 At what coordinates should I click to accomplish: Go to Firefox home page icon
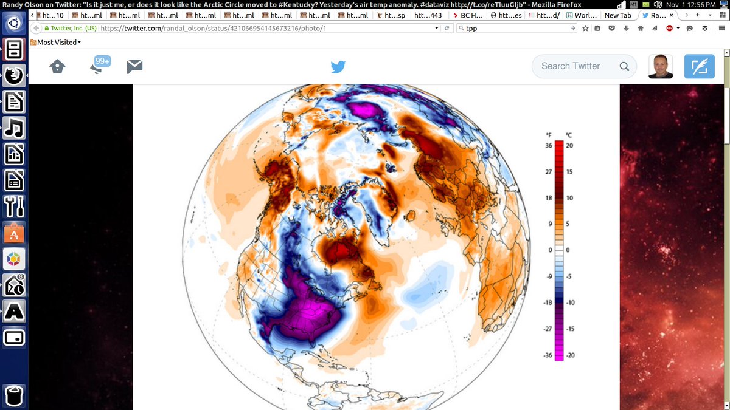point(640,29)
